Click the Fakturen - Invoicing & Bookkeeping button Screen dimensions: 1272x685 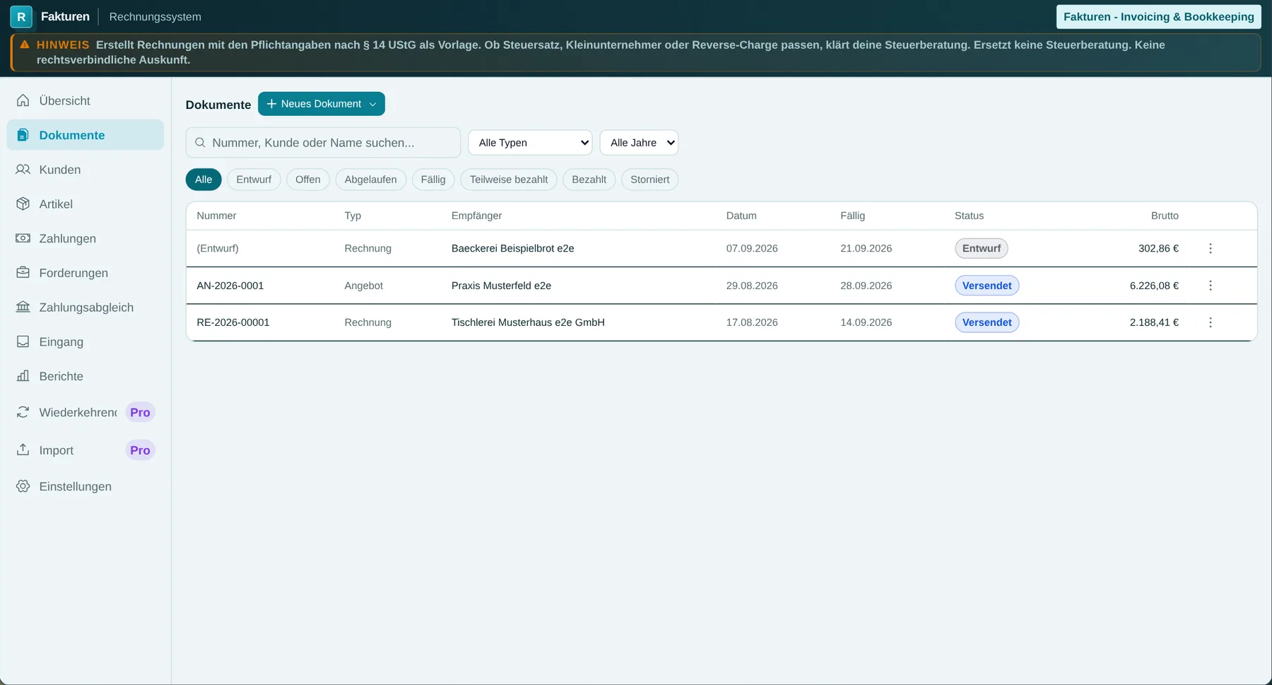tap(1159, 17)
